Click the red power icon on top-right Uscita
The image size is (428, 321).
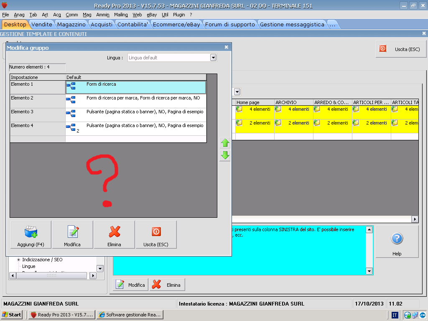click(383, 48)
